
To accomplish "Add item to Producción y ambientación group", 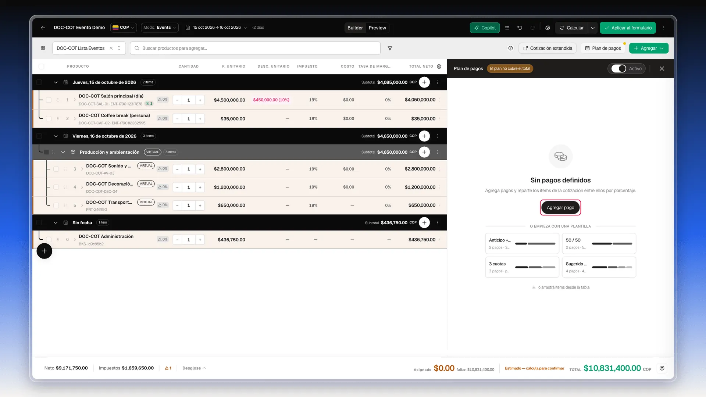I will point(424,152).
